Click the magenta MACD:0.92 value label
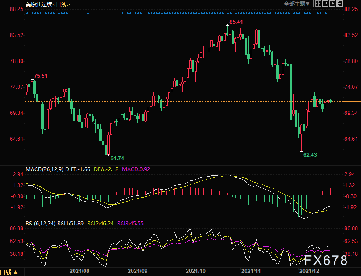 (x=136, y=169)
